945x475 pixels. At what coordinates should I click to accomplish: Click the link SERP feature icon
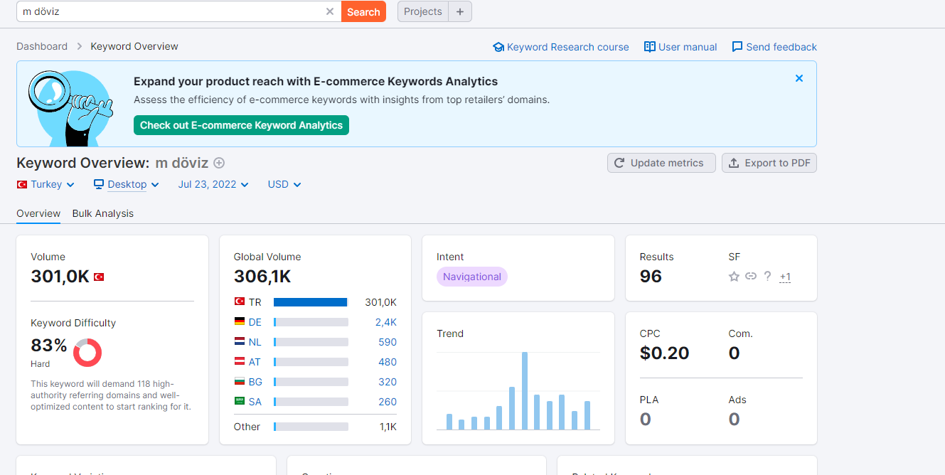[x=751, y=277]
